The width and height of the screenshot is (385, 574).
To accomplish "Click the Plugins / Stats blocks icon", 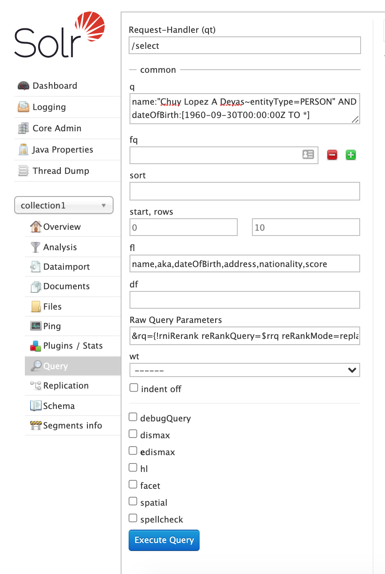I will click(x=35, y=346).
